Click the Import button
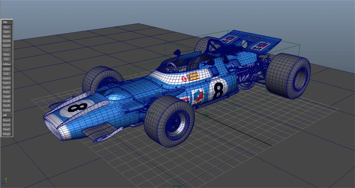Screen dimensions: 355x188 click(7, 36)
